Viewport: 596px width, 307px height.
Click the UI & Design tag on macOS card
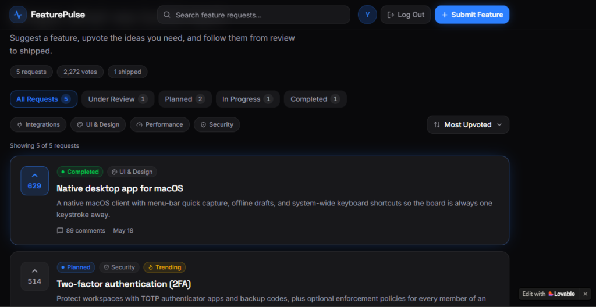pyautogui.click(x=132, y=172)
